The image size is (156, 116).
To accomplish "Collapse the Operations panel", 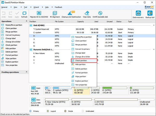I will pyautogui.click(x=27, y=21).
